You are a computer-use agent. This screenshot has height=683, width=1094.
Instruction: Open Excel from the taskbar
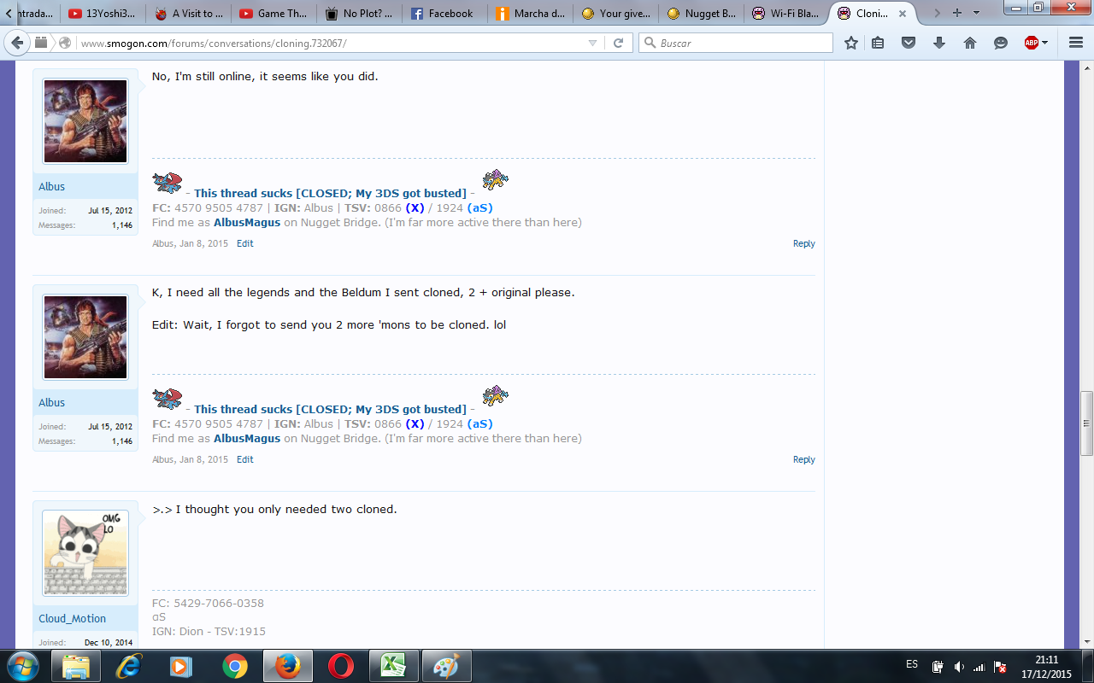(x=394, y=665)
